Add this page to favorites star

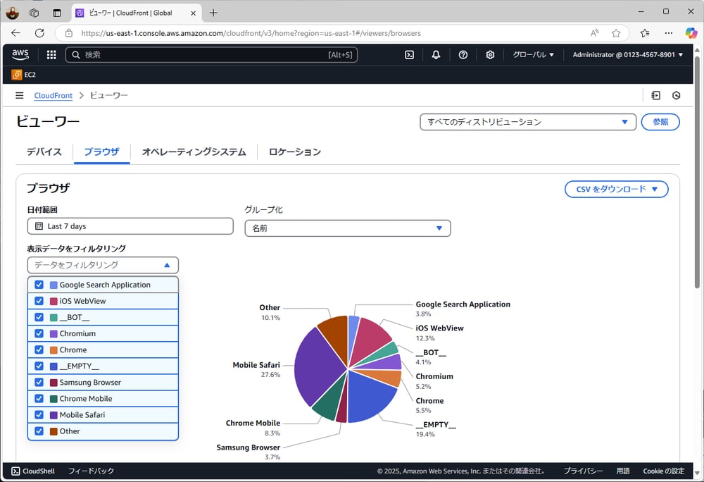616,33
